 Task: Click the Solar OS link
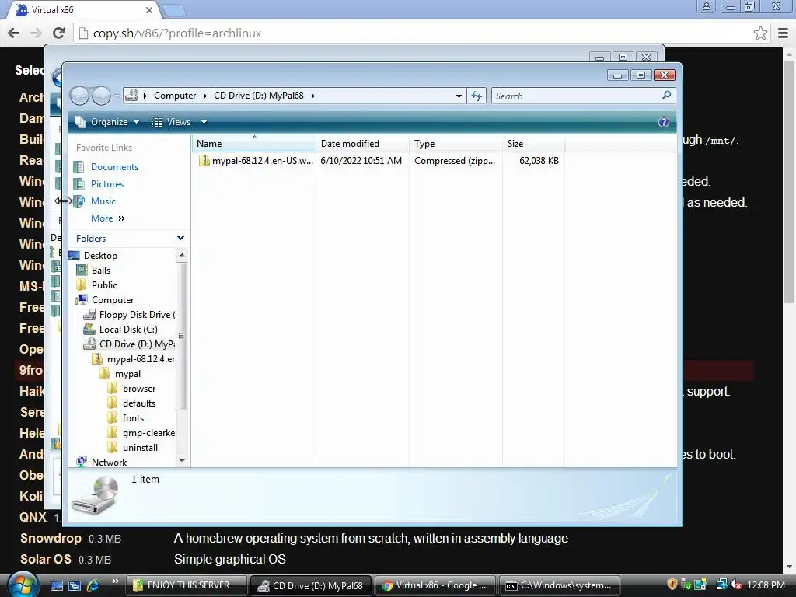point(45,560)
